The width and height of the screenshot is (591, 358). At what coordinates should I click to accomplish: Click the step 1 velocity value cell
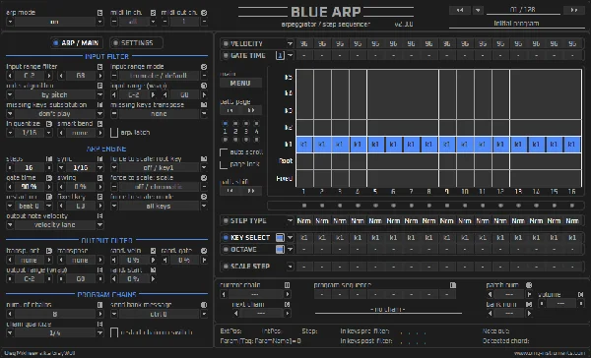[304, 43]
